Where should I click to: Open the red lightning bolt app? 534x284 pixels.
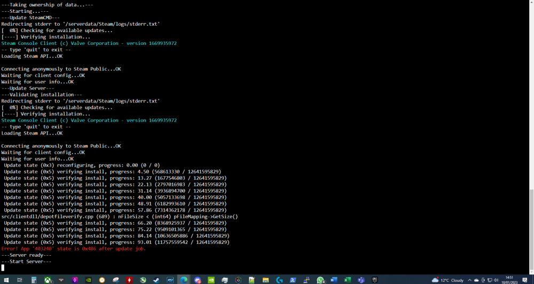[x=129, y=280]
